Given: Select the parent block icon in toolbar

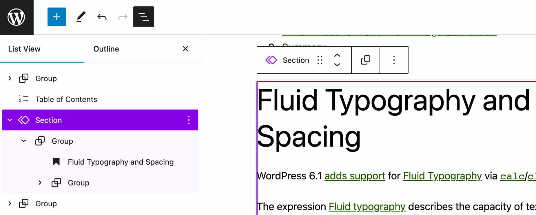Looking at the screenshot, I should click(x=366, y=60).
